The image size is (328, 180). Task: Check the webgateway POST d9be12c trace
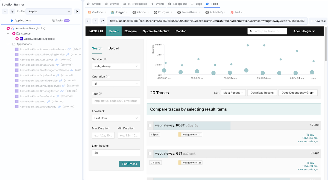point(150,126)
